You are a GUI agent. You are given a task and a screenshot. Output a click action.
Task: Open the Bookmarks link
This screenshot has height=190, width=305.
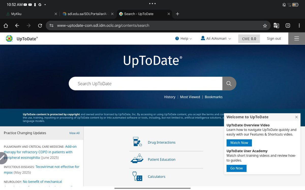(213, 97)
